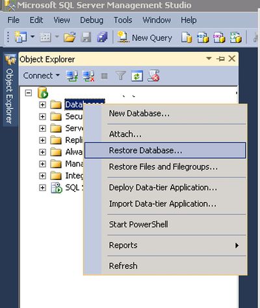
Task: Click the Save All icon
Action: coord(102,37)
